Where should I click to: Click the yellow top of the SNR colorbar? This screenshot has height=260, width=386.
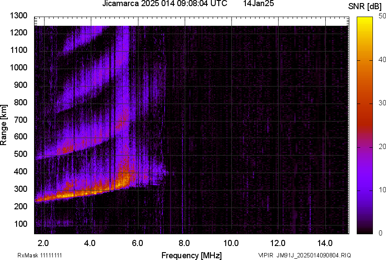point(365,22)
